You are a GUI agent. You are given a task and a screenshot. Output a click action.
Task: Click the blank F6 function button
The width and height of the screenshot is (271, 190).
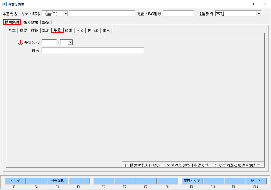[x=125, y=181]
